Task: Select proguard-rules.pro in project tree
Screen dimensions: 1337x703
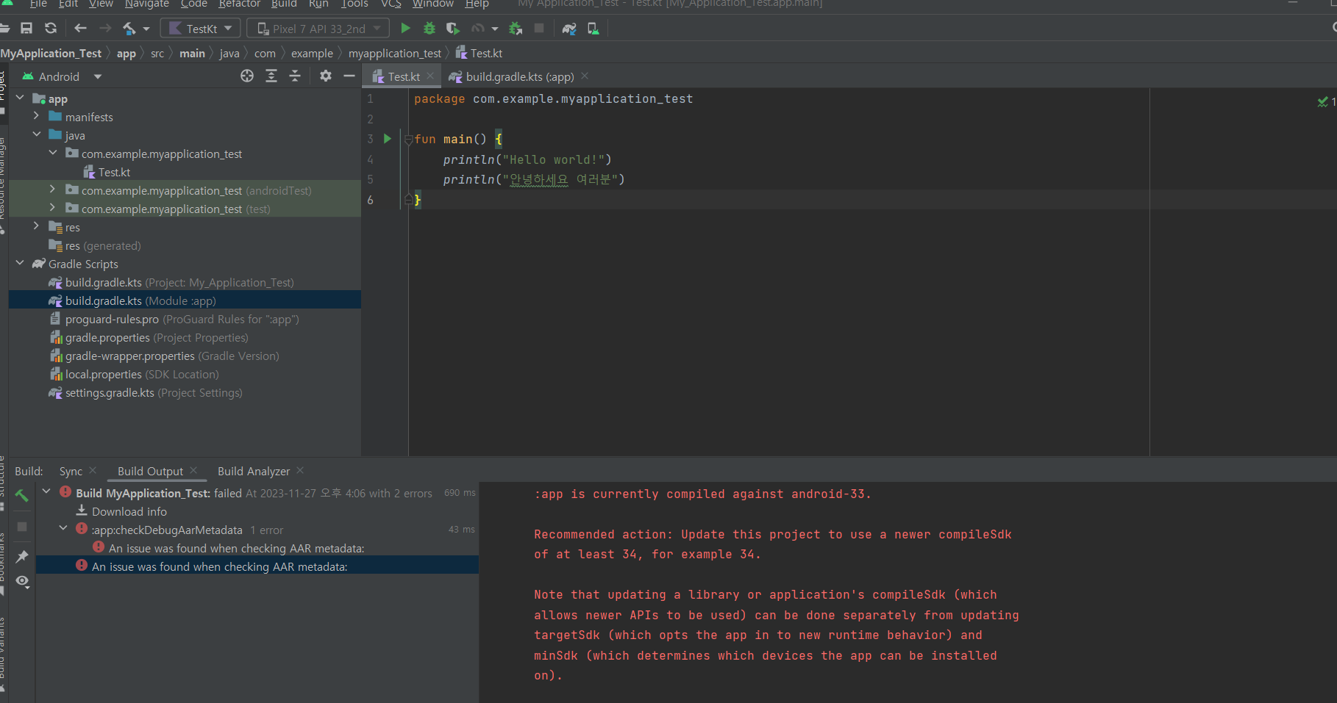Action: click(174, 319)
